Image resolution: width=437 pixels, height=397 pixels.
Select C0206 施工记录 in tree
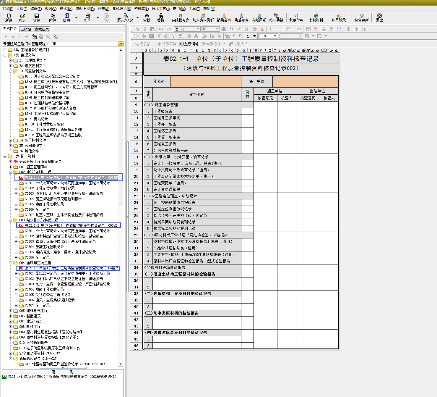37,209
